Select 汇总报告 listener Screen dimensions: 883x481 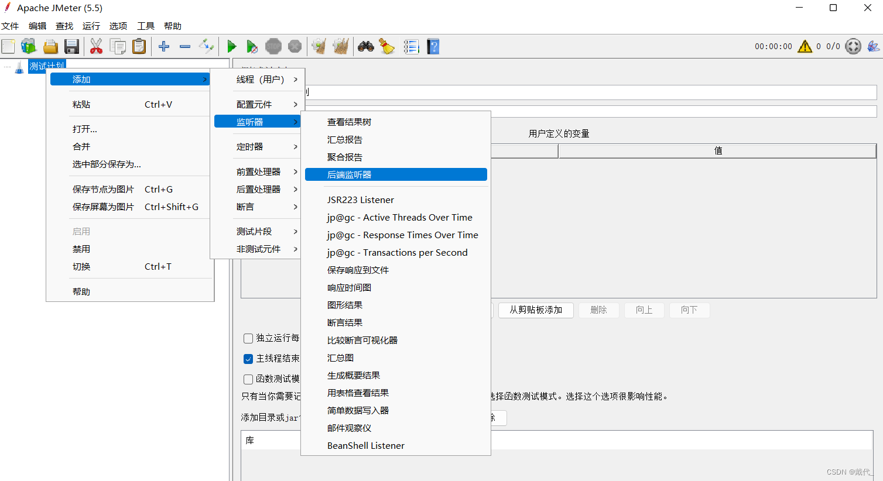[396, 139]
